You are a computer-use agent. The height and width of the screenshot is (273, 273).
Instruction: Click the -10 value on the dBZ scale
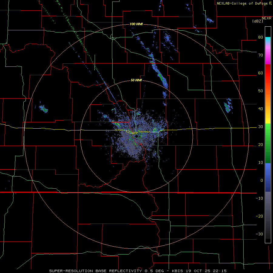point(259,198)
